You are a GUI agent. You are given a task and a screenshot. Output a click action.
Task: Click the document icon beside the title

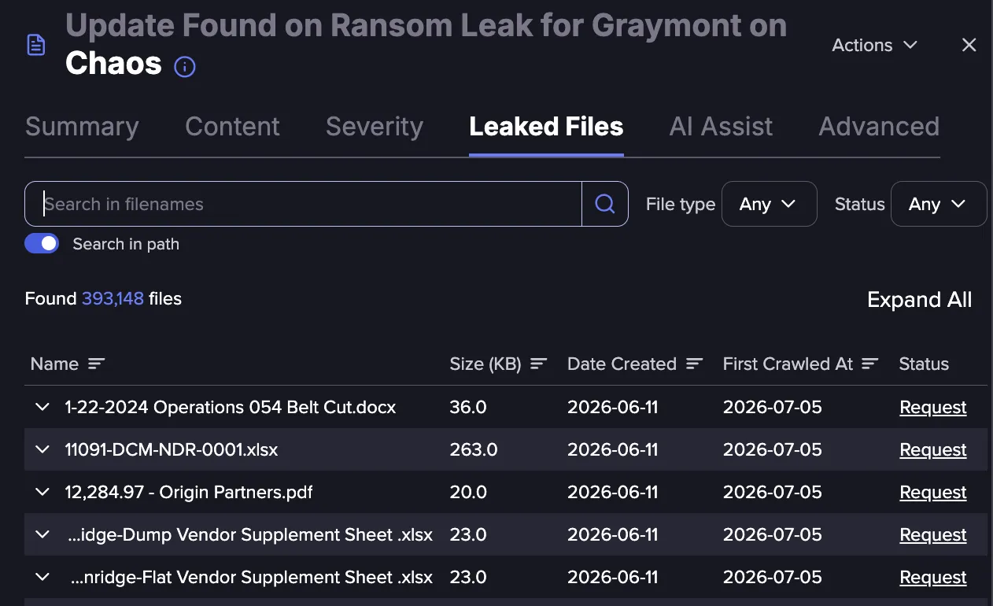point(36,45)
